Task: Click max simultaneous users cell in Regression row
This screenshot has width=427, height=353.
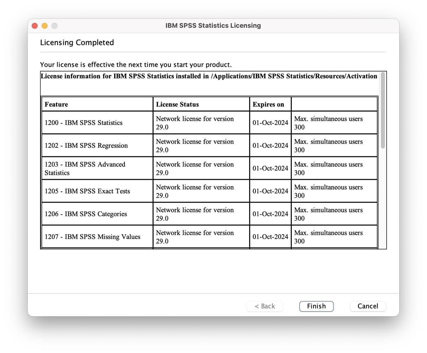Action: [334, 145]
